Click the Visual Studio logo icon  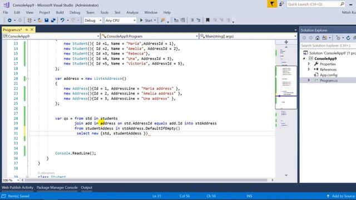pyautogui.click(x=6, y=5)
